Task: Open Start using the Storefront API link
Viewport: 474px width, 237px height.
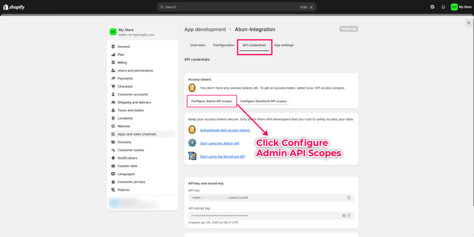Action: tap(223, 156)
